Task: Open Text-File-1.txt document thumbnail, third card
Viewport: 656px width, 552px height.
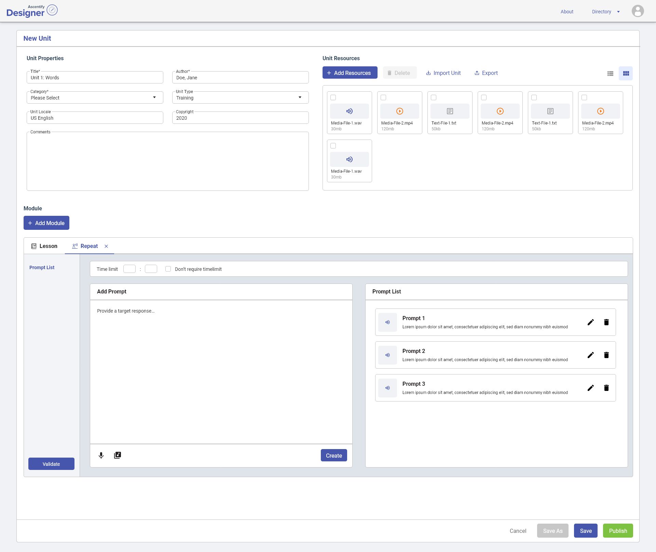Action: pos(450,111)
